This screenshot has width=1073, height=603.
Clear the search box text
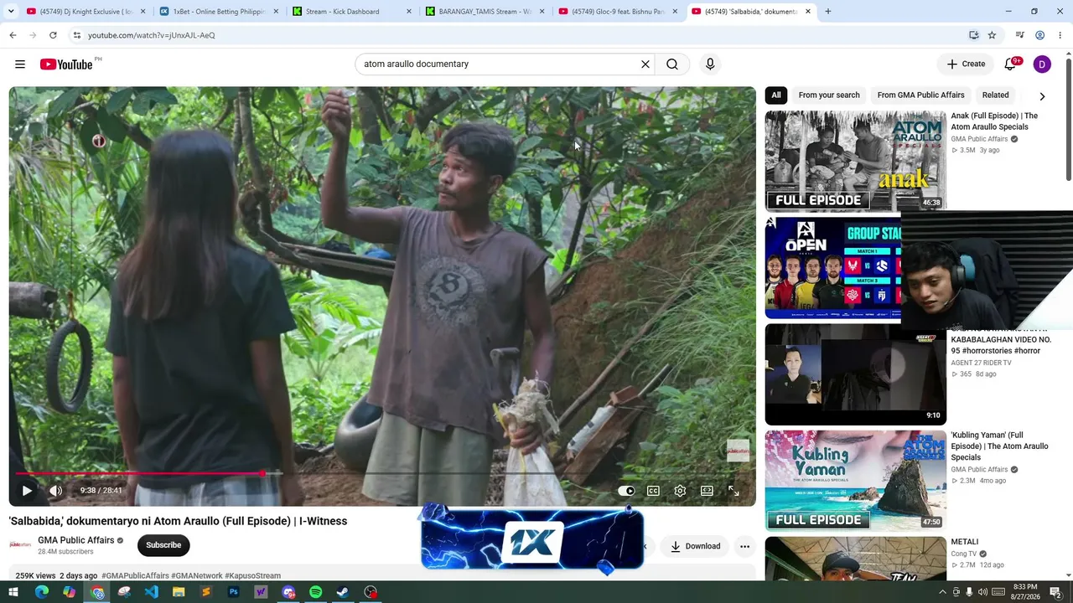coord(645,64)
